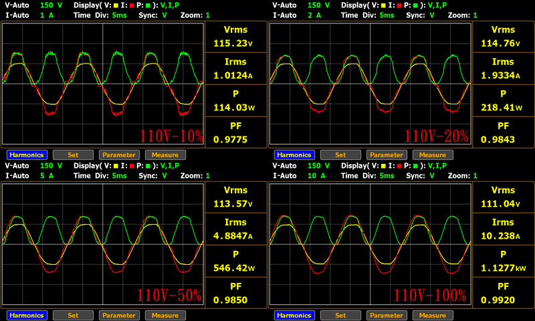Open Parameter in the 110V-20% panel
The height and width of the screenshot is (321, 535).
(x=387, y=155)
